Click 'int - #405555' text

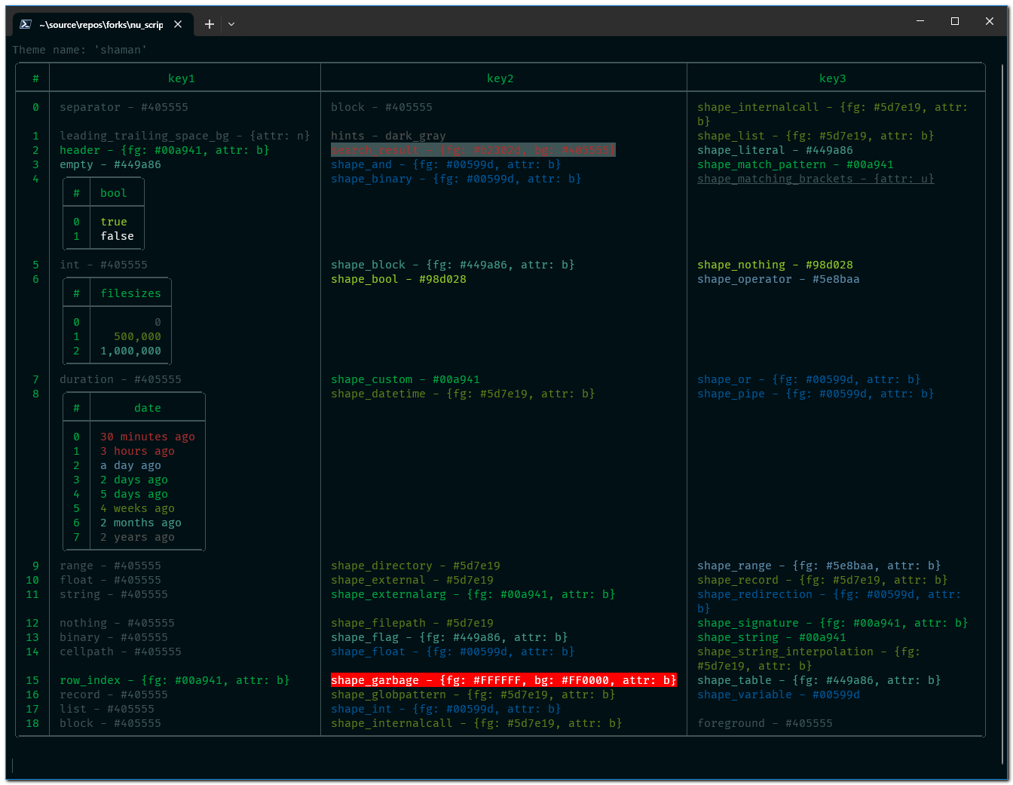pos(104,265)
